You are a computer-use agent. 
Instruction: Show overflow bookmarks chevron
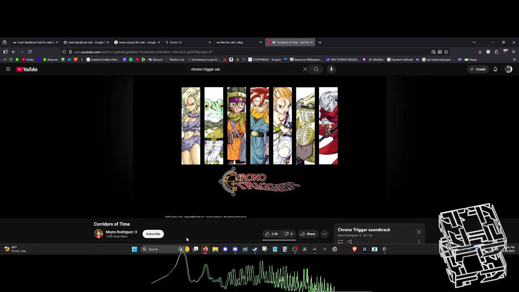point(514,60)
